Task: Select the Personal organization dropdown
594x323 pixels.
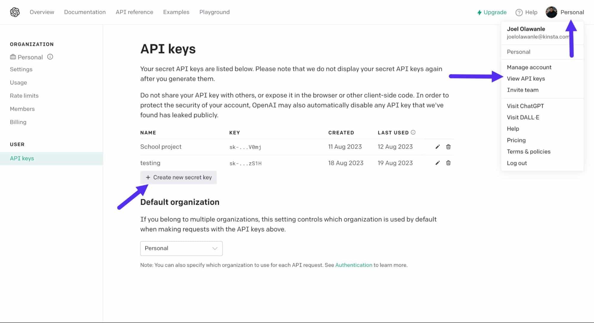Action: pos(181,248)
